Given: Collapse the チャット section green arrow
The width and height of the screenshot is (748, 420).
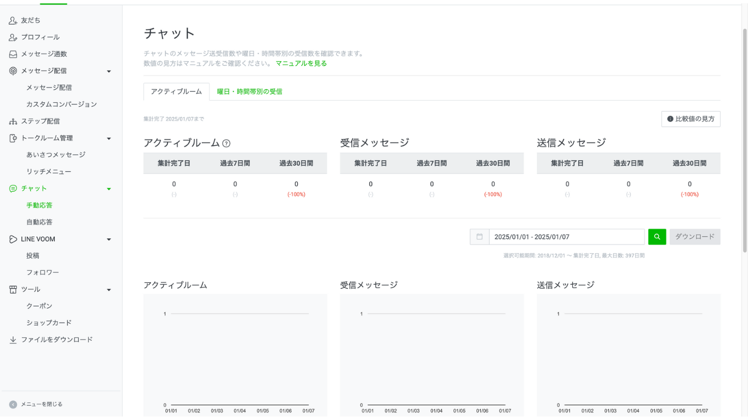Looking at the screenshot, I should pos(108,189).
